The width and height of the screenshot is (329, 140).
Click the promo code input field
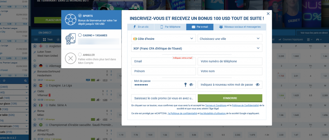click(164, 98)
